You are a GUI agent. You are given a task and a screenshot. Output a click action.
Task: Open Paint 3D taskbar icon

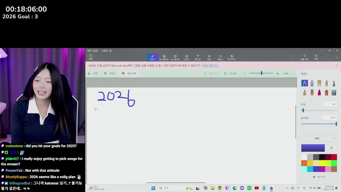(271, 188)
